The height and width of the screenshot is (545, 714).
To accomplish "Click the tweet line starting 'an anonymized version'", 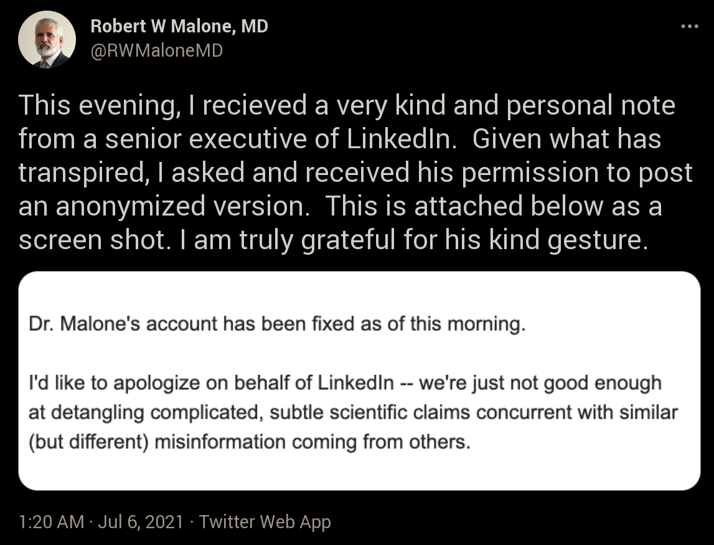I will 340,206.
